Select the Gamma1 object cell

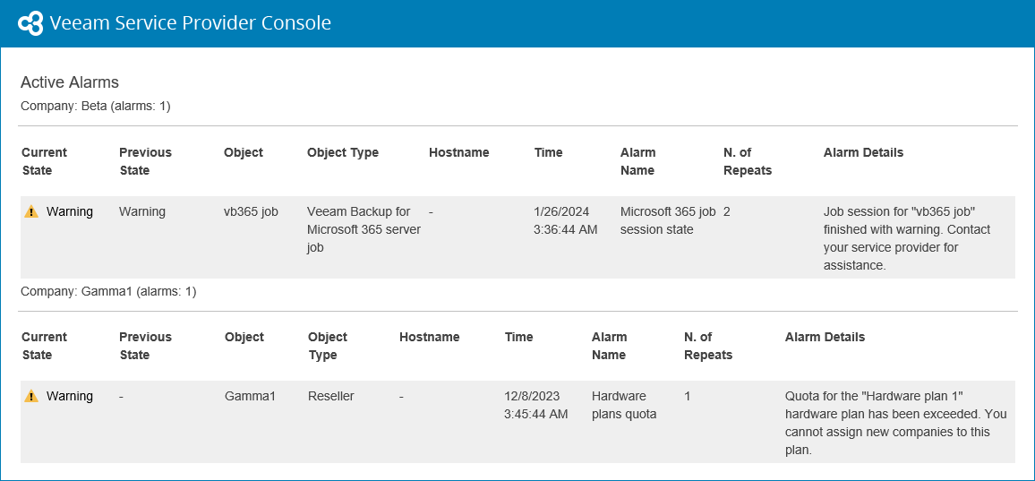click(x=250, y=396)
